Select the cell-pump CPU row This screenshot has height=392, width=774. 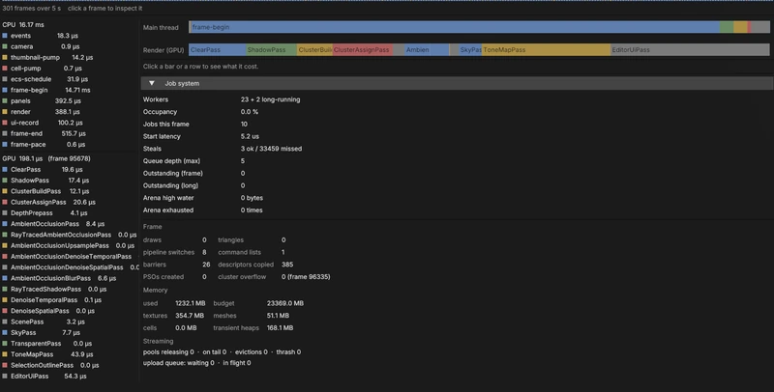(x=43, y=68)
